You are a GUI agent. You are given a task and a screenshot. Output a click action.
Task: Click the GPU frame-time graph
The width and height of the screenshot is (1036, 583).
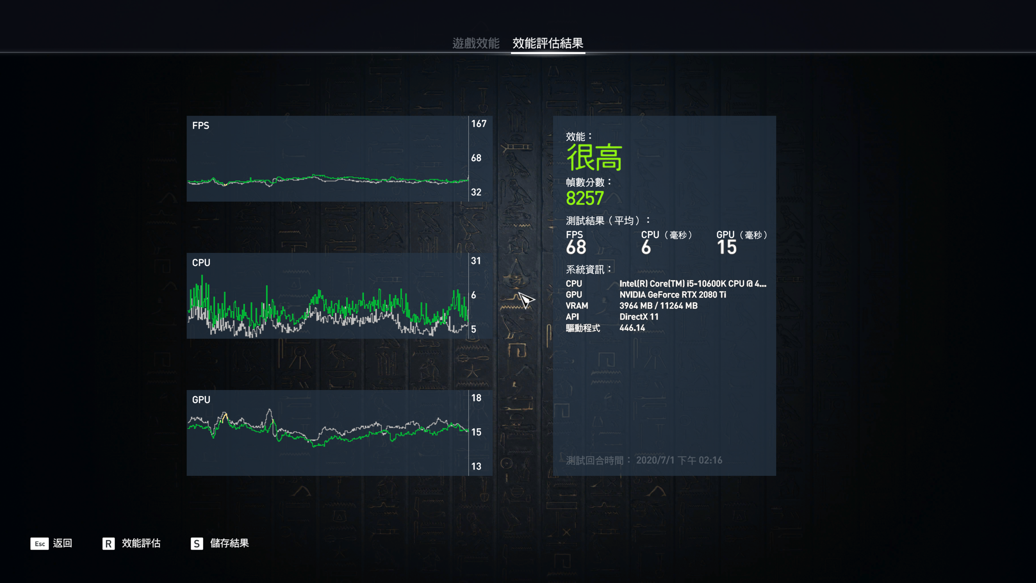[327, 433]
